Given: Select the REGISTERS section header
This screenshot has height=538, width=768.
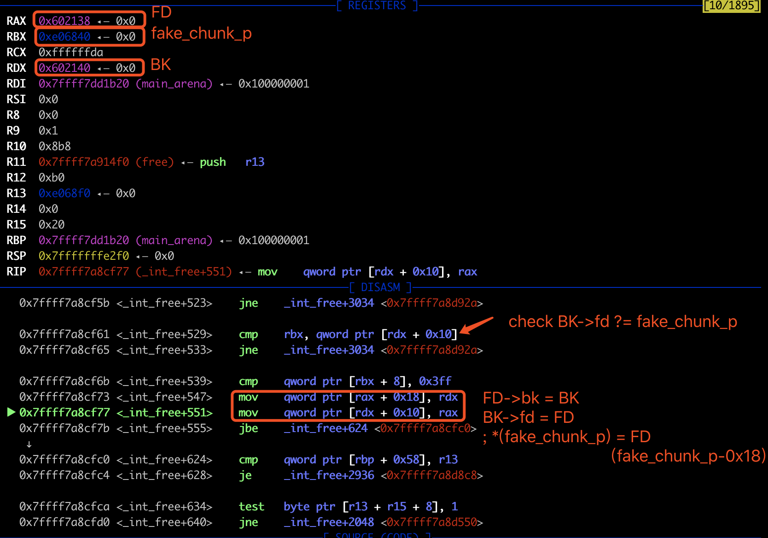Looking at the screenshot, I should click(x=377, y=6).
